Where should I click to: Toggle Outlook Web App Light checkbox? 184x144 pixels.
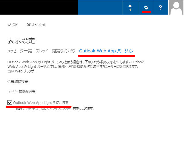10,102
